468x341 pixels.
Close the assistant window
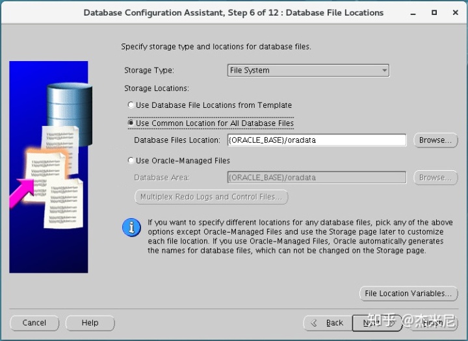456,12
